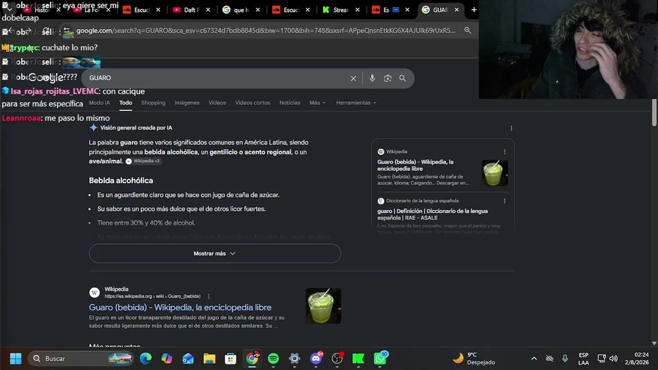This screenshot has width=658, height=370.
Task: Expand AI overview with Mostrar más
Action: (215, 253)
